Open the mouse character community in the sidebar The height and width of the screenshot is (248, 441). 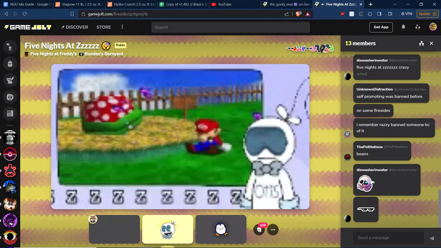[10, 204]
